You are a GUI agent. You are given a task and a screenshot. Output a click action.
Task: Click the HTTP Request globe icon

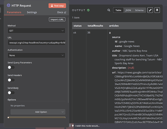(x=9, y=5)
